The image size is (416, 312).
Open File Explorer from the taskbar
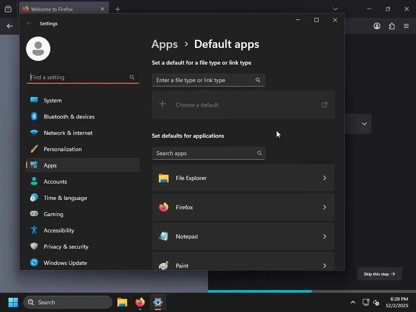122,302
